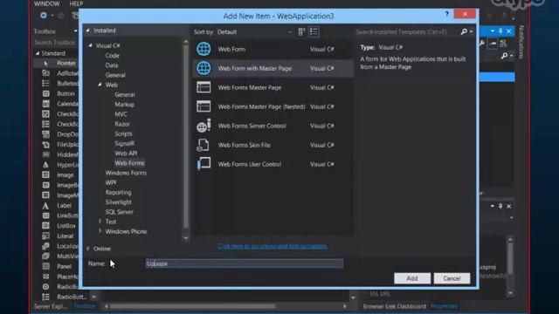
Task: Switch templates to small icons grid view
Action: click(x=301, y=31)
